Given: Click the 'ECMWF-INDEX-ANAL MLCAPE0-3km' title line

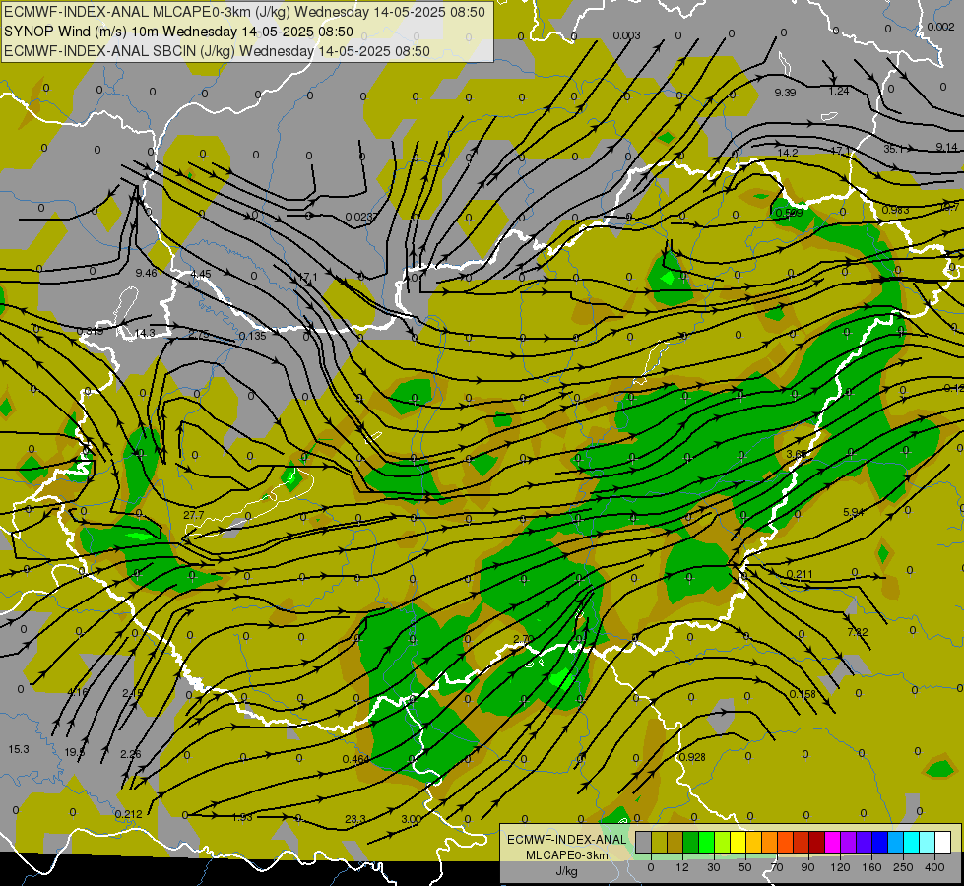Looking at the screenshot, I should pos(244,12).
